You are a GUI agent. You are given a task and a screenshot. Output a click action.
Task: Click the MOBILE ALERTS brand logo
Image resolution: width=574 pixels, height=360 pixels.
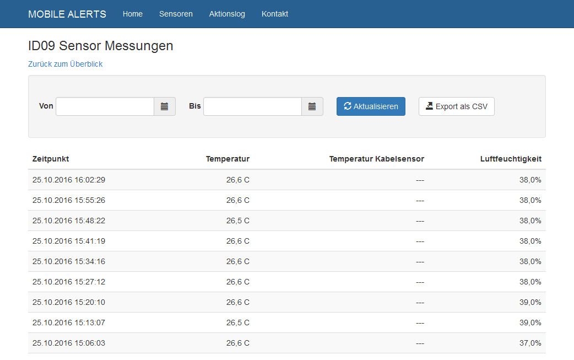tap(67, 14)
